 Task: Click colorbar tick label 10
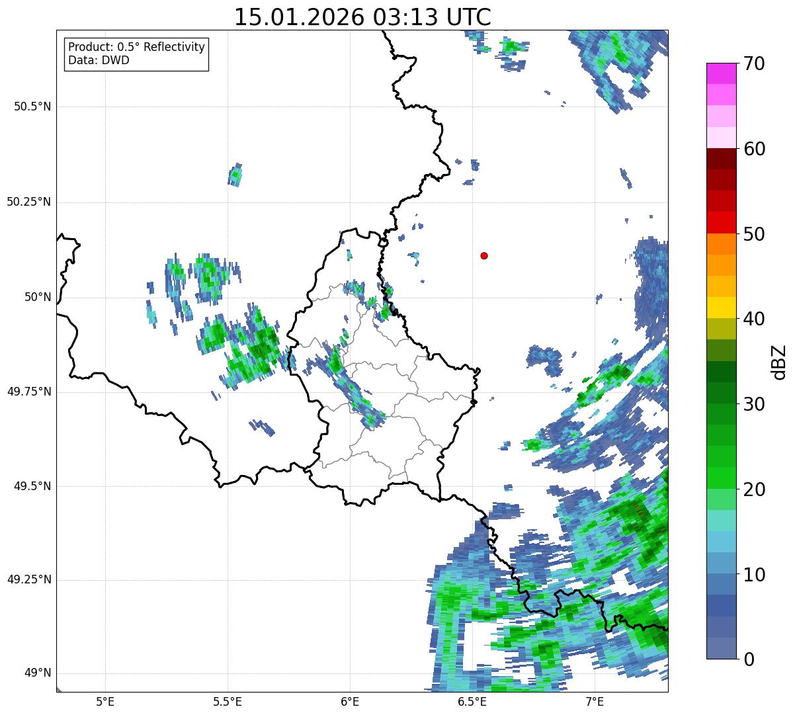click(754, 574)
